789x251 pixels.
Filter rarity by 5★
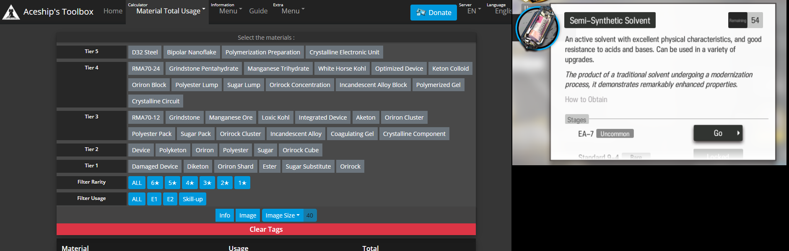tap(173, 183)
